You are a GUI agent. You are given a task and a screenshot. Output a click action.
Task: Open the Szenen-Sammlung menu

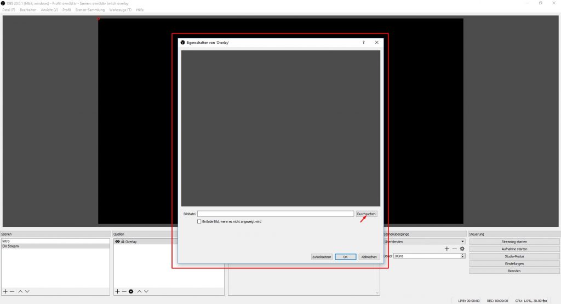(89, 10)
